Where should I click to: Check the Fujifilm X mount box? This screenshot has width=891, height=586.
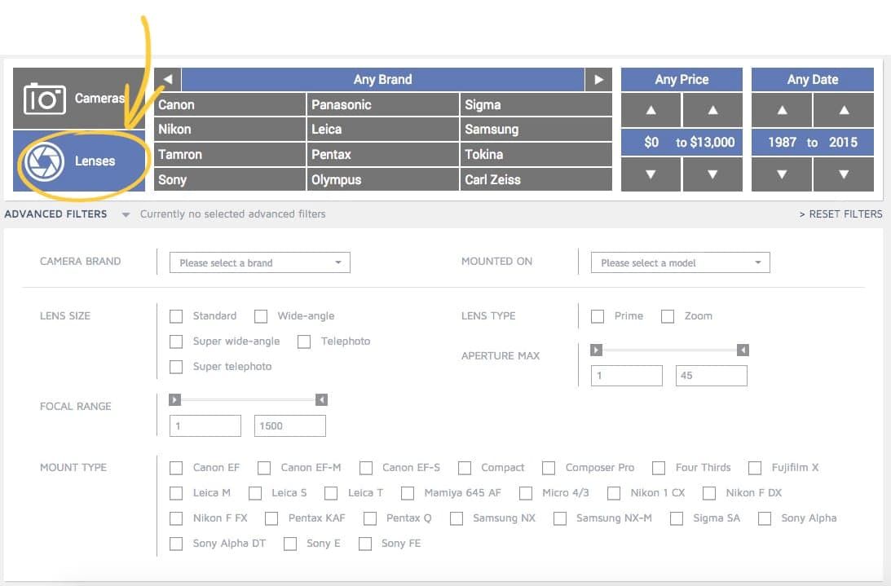click(755, 468)
